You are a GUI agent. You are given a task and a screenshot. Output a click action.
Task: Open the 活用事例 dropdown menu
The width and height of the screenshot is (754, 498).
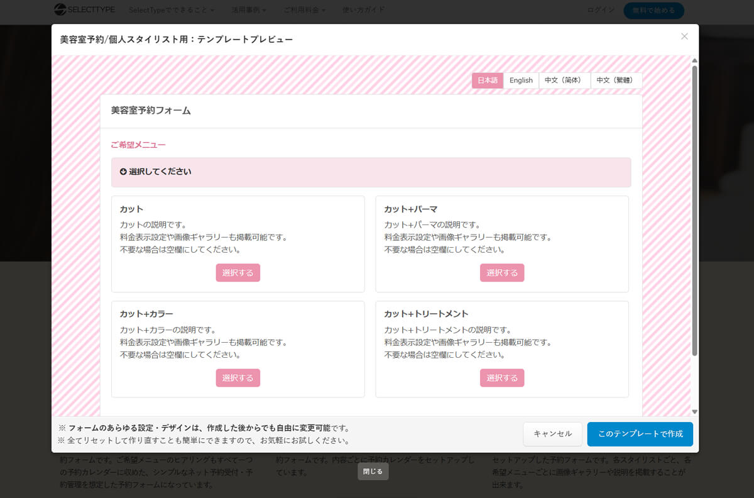(x=248, y=10)
